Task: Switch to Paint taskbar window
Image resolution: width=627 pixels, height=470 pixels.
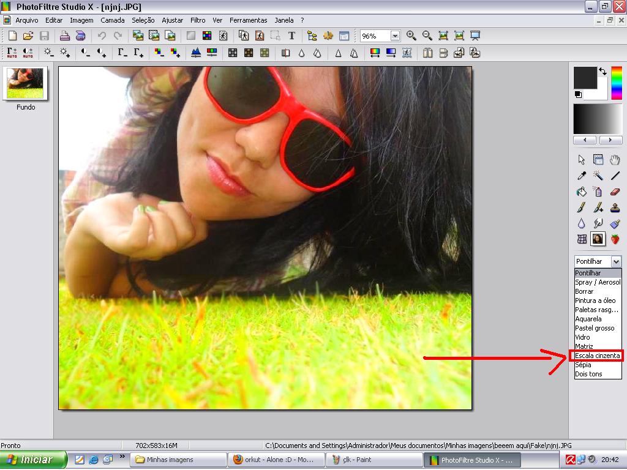Action: 374,460
